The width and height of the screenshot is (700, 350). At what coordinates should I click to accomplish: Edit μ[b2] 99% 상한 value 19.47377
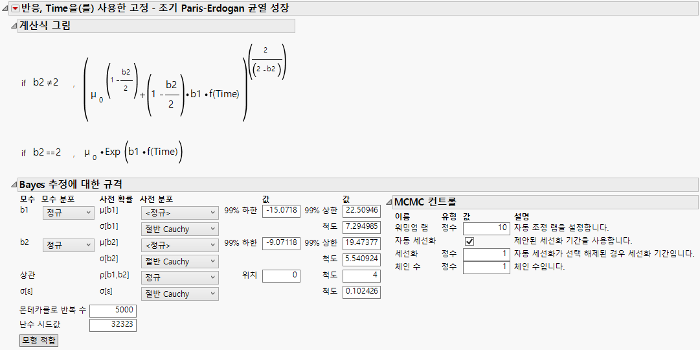pyautogui.click(x=361, y=243)
